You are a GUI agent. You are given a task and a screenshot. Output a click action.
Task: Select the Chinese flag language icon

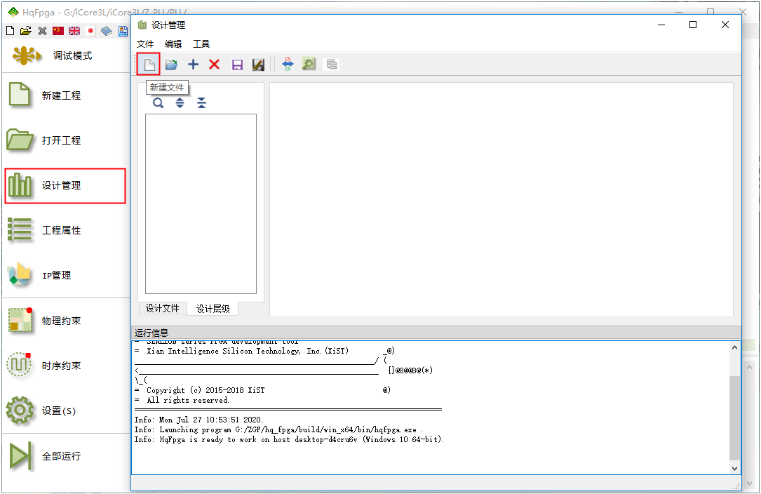click(58, 31)
